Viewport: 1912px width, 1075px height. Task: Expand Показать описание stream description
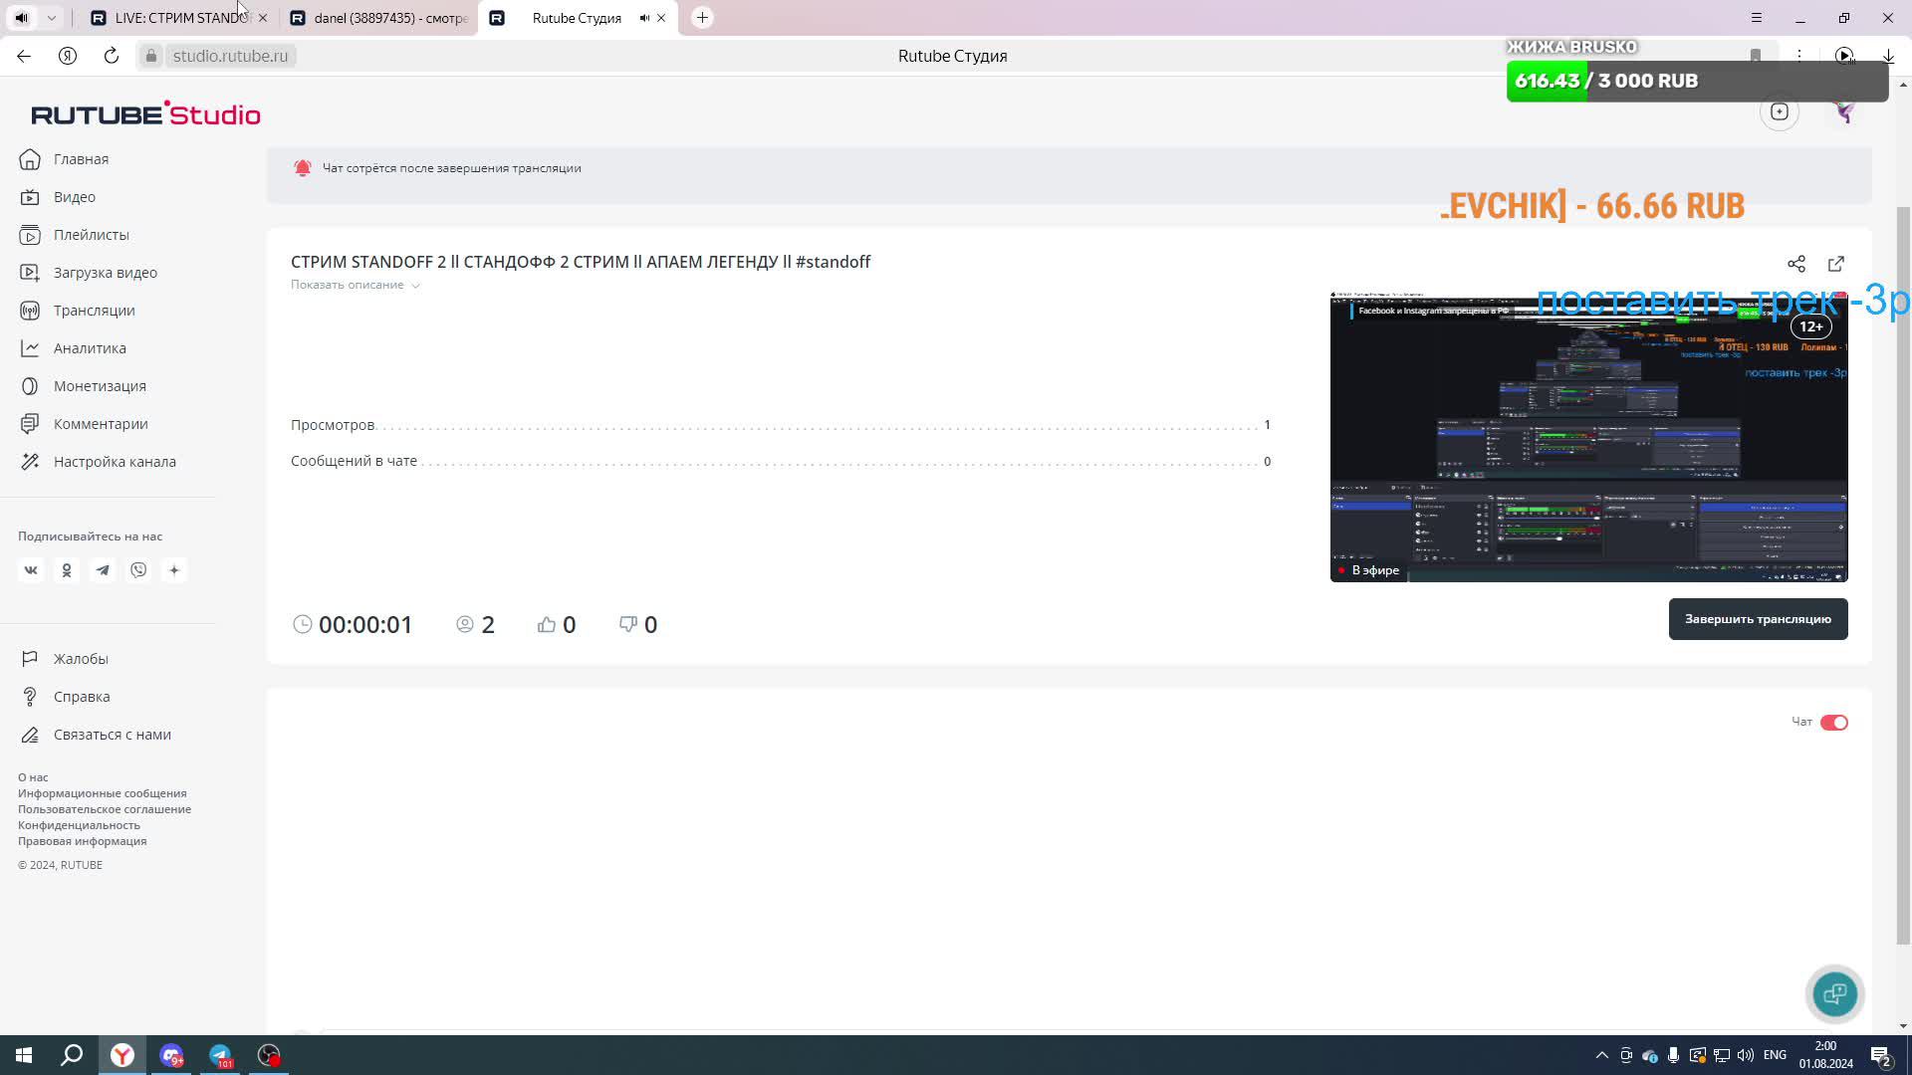pos(356,285)
